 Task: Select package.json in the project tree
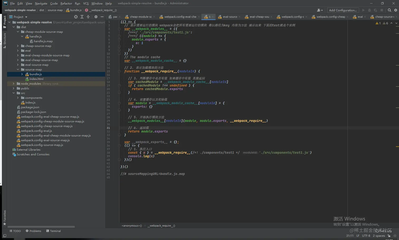coord(30,107)
